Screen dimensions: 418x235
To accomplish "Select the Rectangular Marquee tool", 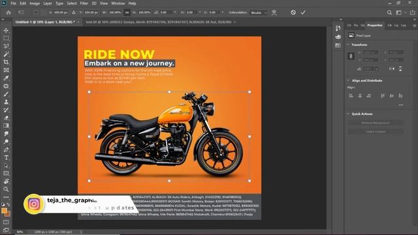I will [x=6, y=38].
